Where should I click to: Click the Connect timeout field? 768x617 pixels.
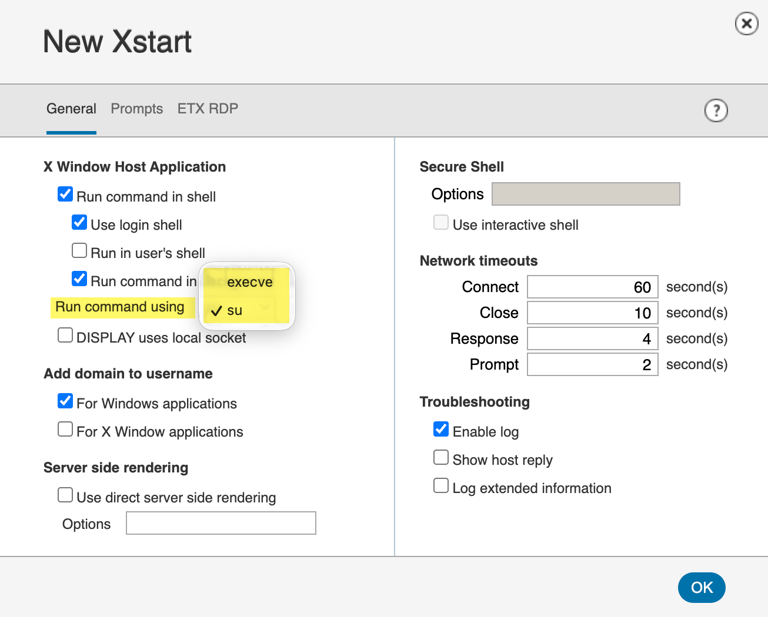tap(592, 287)
